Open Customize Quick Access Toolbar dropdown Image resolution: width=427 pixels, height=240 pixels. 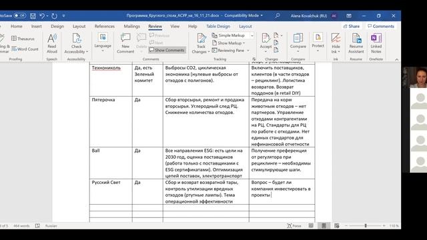click(64, 16)
